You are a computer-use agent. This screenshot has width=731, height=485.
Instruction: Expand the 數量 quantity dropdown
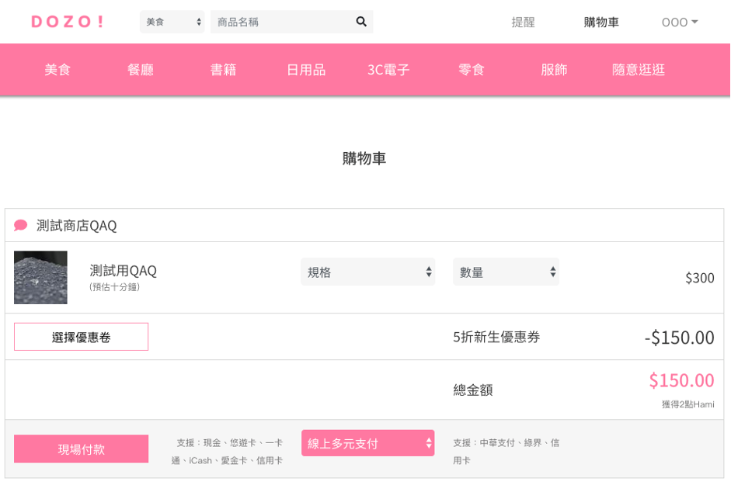pyautogui.click(x=506, y=272)
